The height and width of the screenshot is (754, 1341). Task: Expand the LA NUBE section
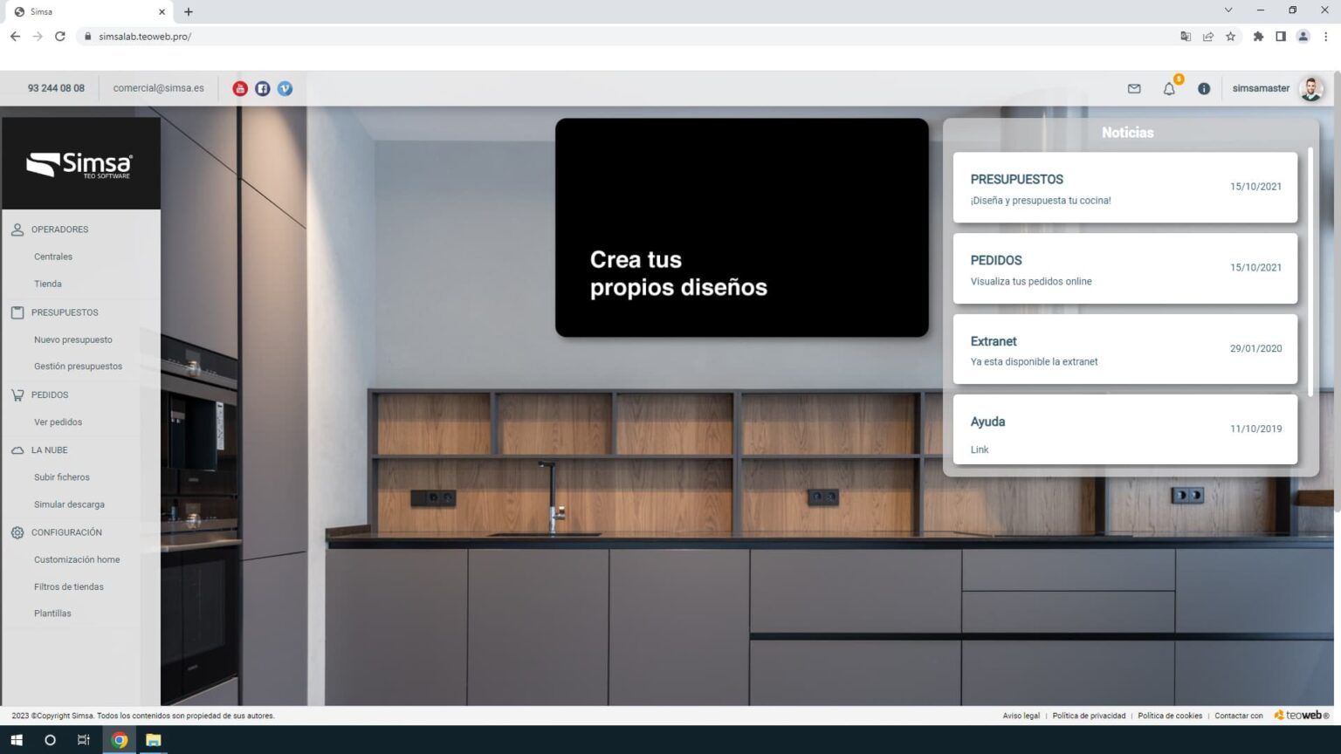pyautogui.click(x=49, y=450)
